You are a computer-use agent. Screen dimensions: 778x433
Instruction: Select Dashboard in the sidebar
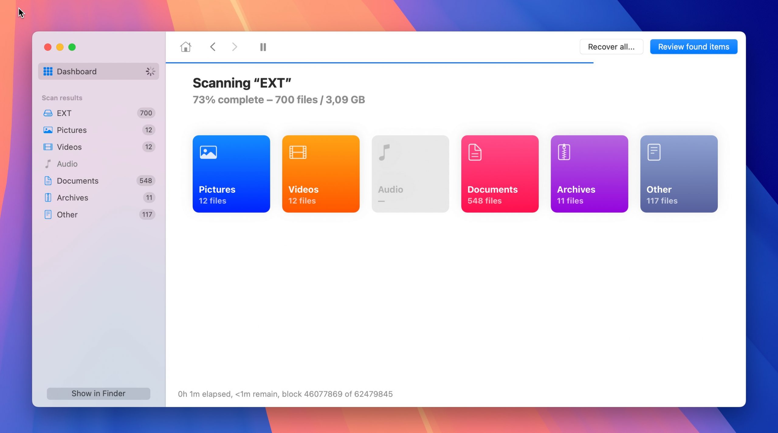pyautogui.click(x=98, y=71)
